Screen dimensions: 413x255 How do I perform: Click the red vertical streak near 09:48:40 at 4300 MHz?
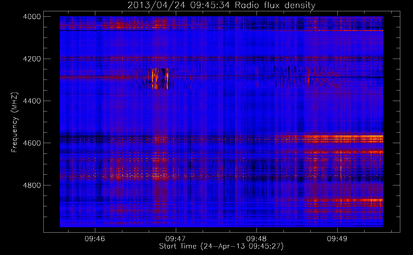tap(309, 77)
